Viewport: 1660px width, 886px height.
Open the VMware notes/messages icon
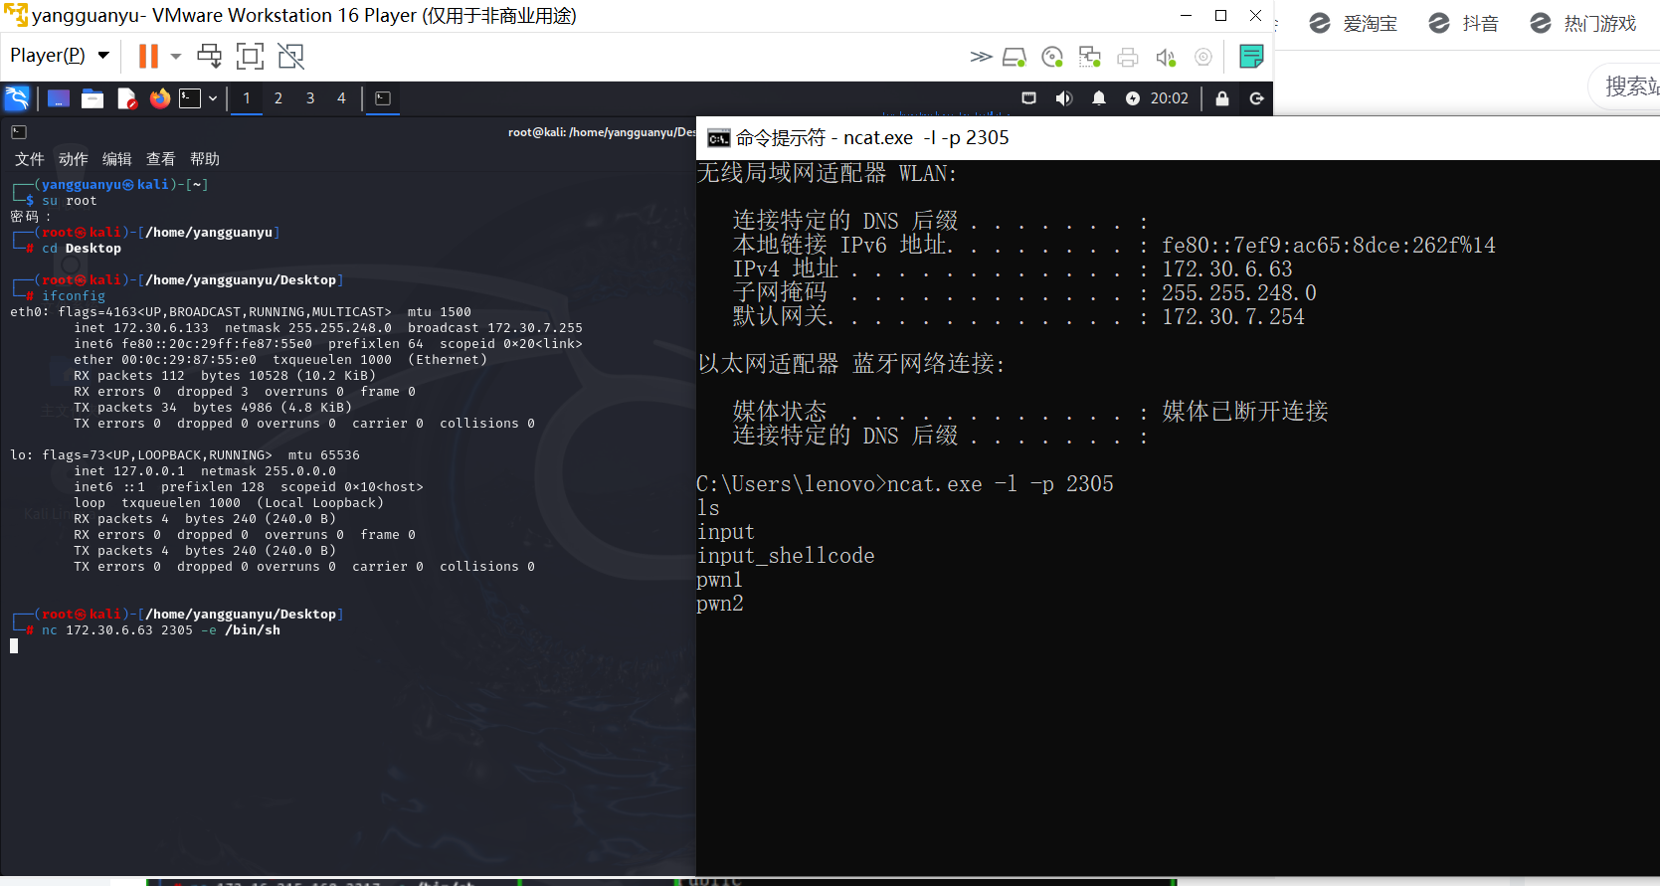click(x=1251, y=57)
